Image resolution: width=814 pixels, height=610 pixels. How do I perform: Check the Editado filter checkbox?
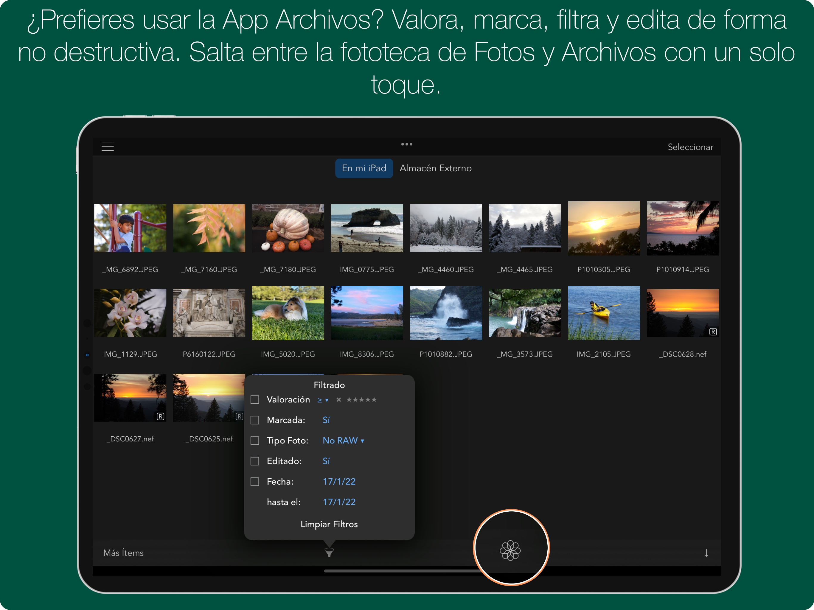pyautogui.click(x=255, y=461)
